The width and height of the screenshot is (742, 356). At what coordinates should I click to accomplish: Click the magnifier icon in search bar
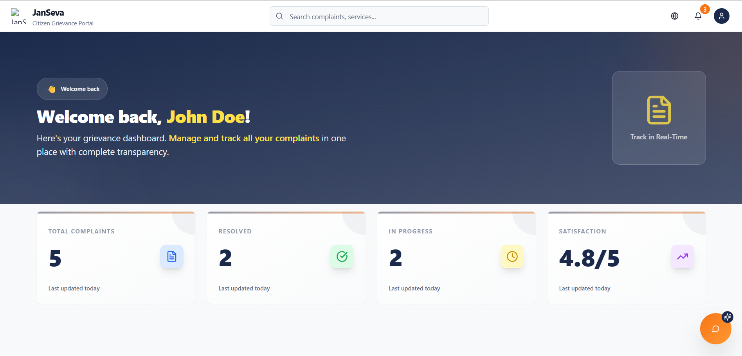click(x=279, y=16)
